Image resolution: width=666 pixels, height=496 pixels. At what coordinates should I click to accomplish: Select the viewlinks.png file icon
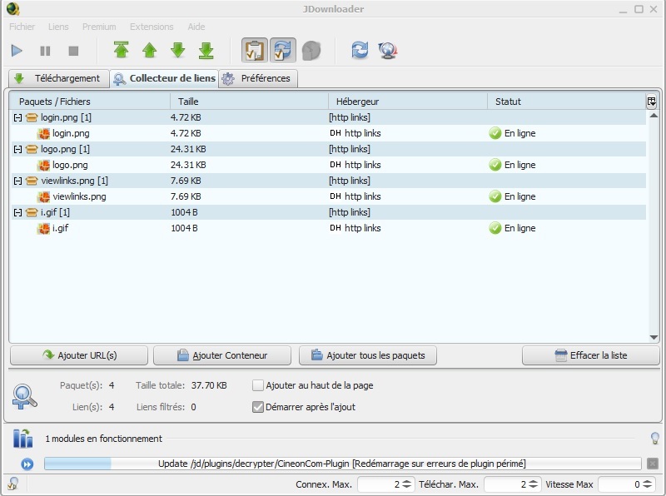pos(44,197)
